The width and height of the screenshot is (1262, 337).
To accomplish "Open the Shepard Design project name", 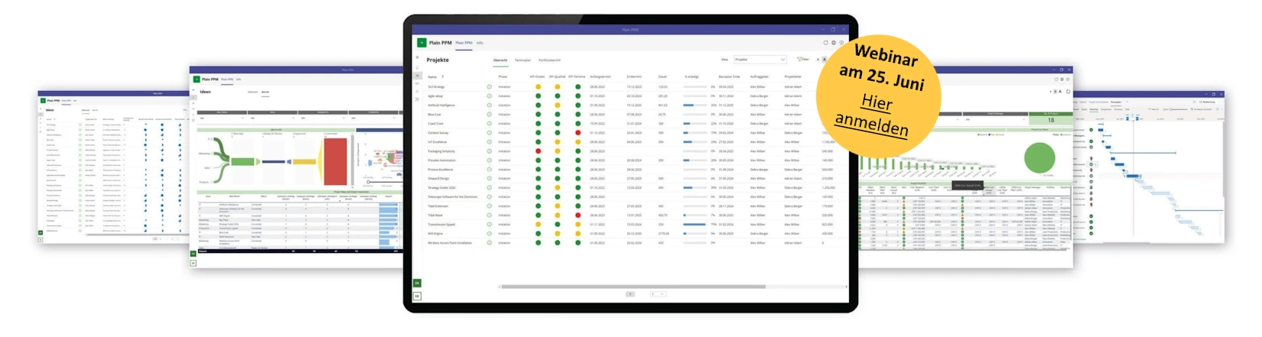I will (x=438, y=179).
